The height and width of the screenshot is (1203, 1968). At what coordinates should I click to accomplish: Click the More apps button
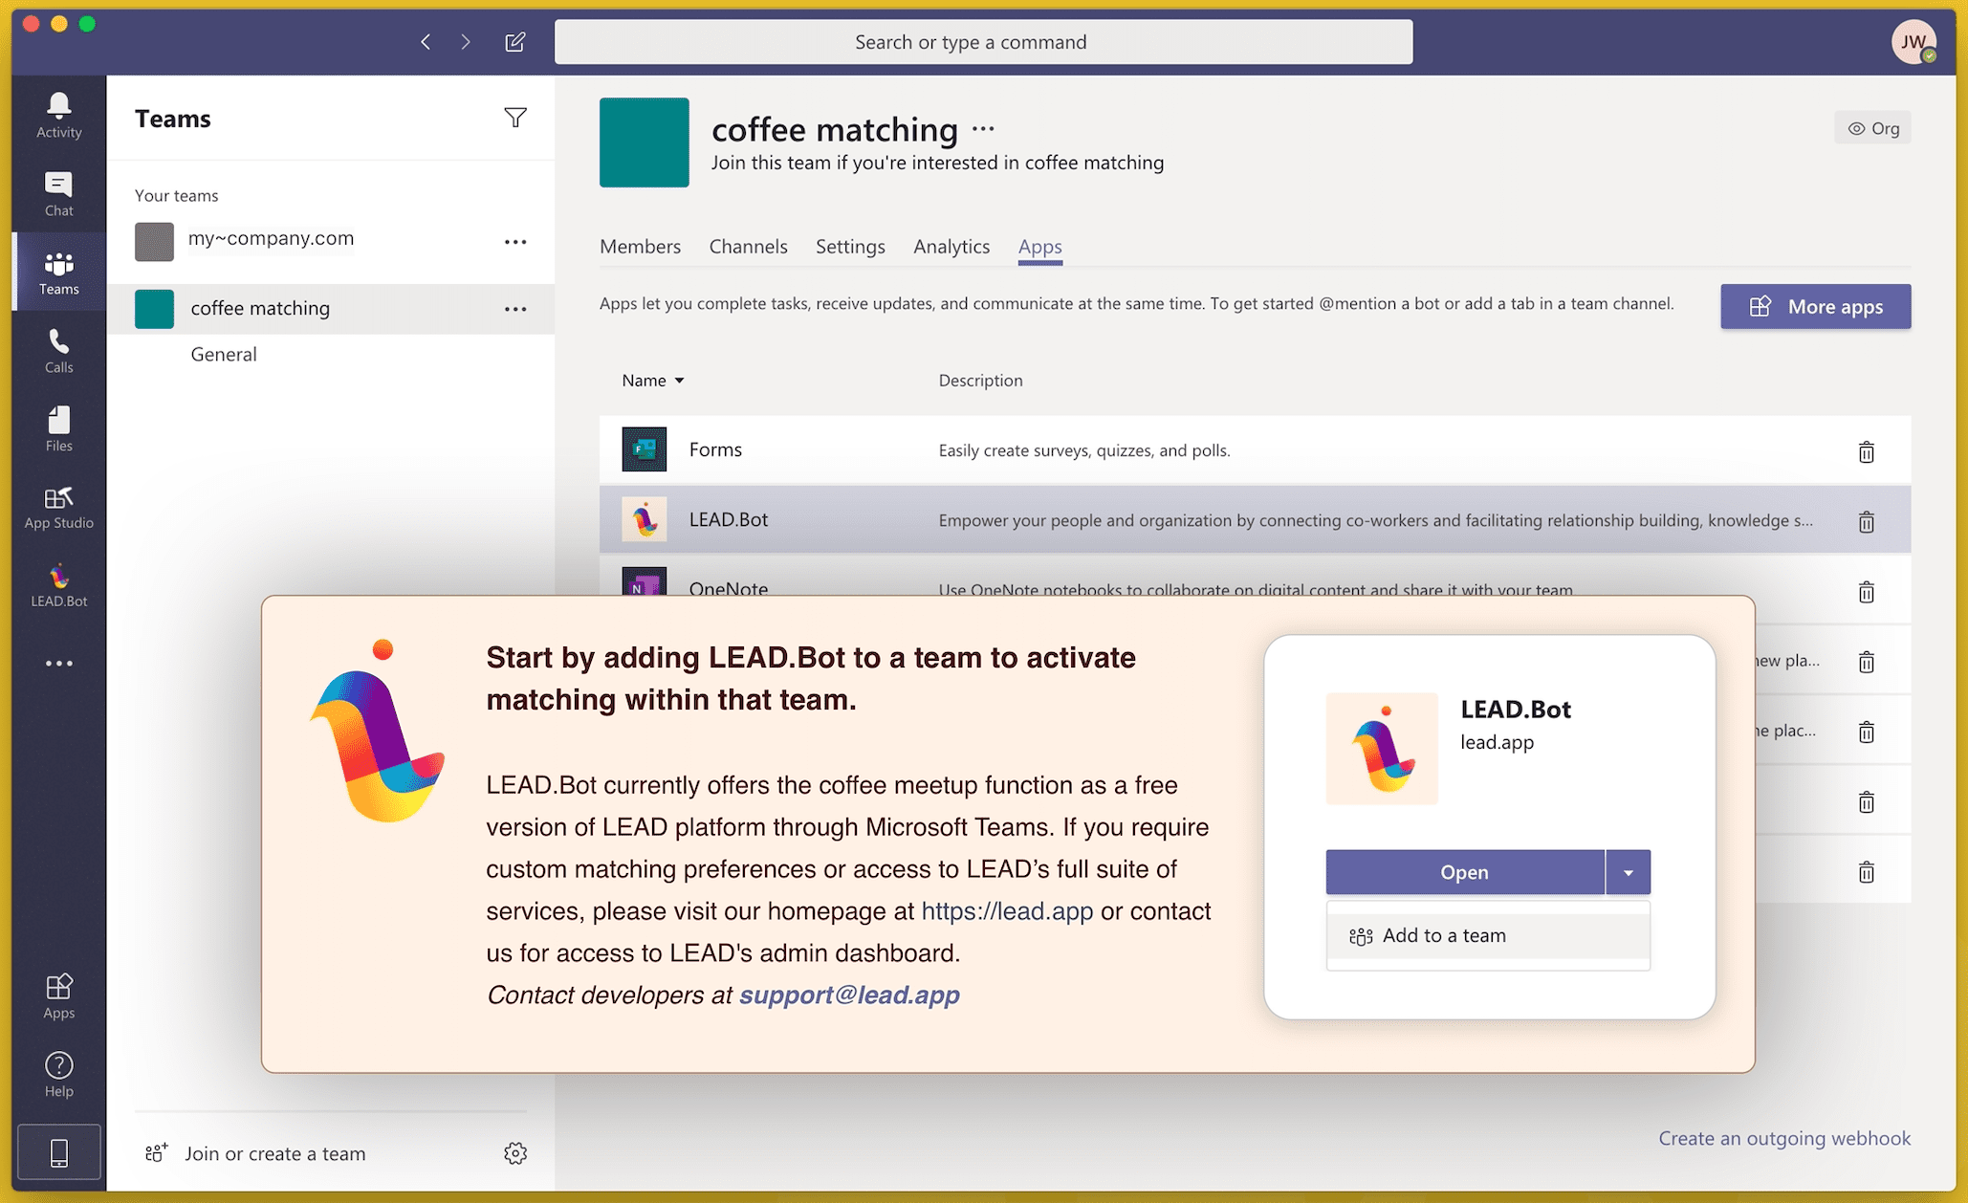pyautogui.click(x=1815, y=307)
